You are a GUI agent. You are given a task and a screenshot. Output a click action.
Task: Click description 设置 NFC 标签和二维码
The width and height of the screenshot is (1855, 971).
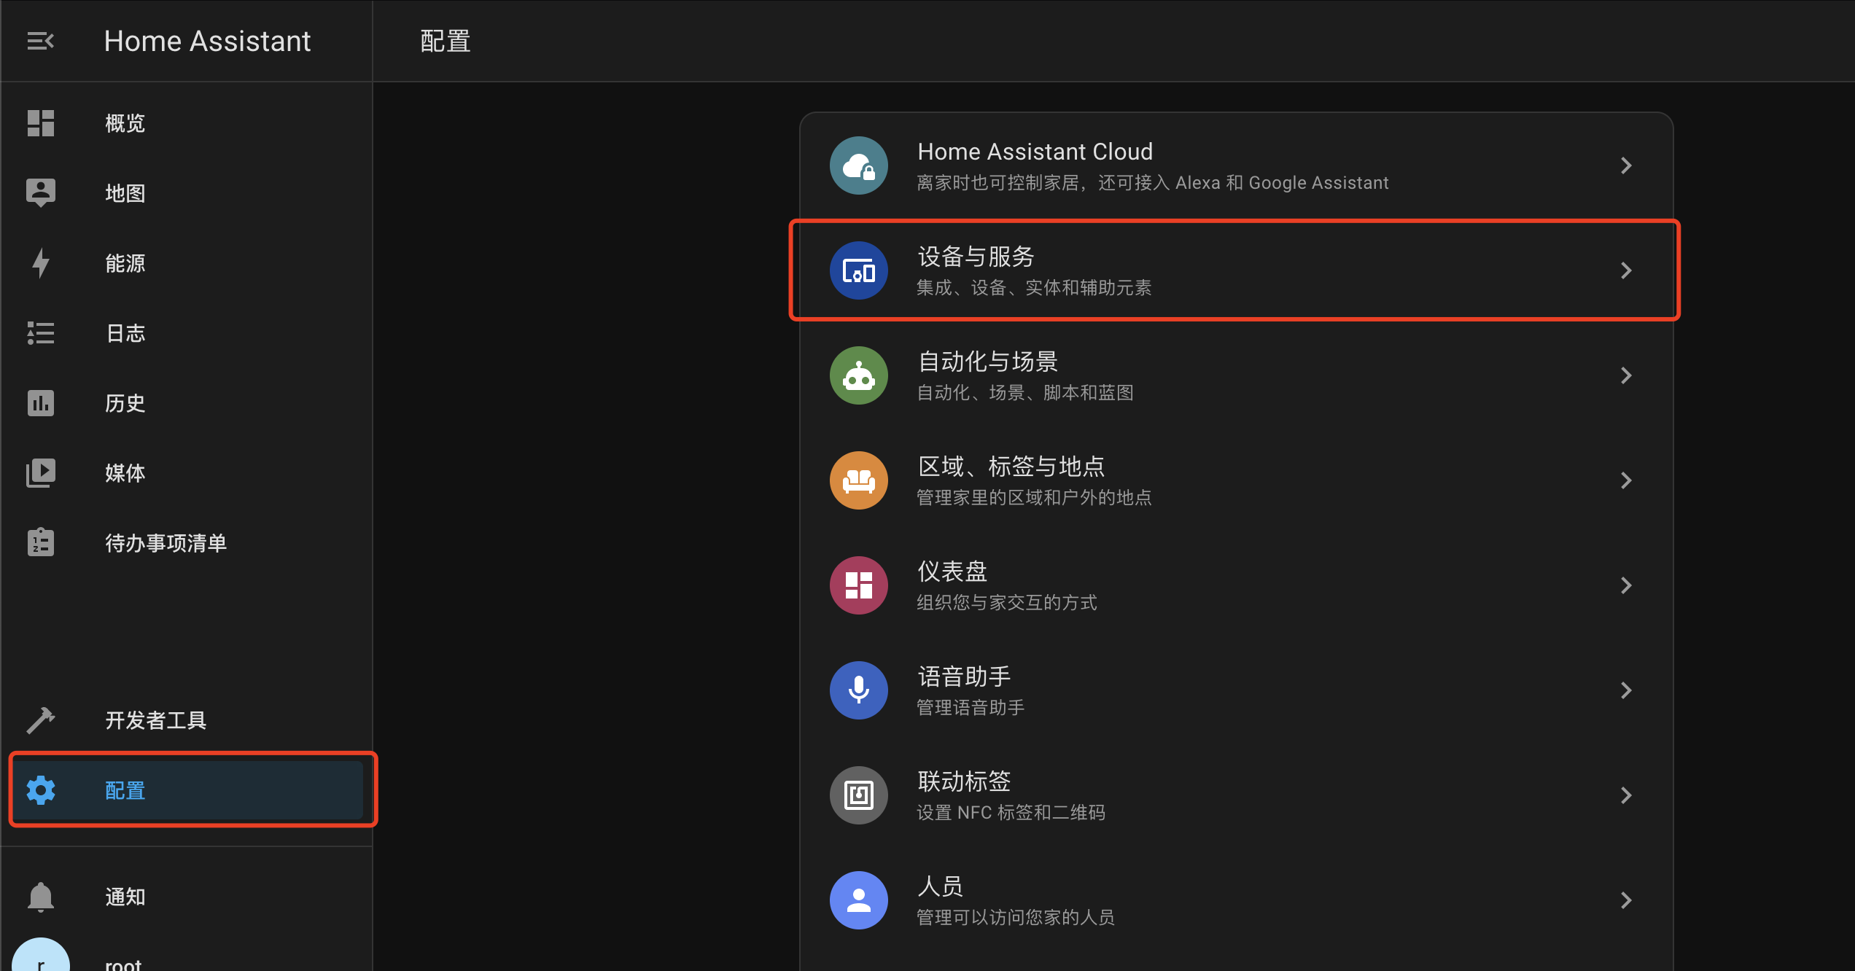pyautogui.click(x=1011, y=813)
